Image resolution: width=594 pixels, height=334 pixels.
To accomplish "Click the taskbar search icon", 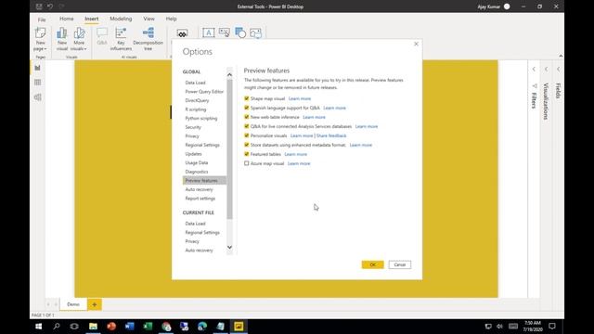I will tap(57, 326).
